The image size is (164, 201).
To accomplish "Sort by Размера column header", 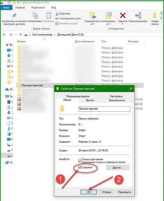I will pyautogui.click(x=133, y=41).
